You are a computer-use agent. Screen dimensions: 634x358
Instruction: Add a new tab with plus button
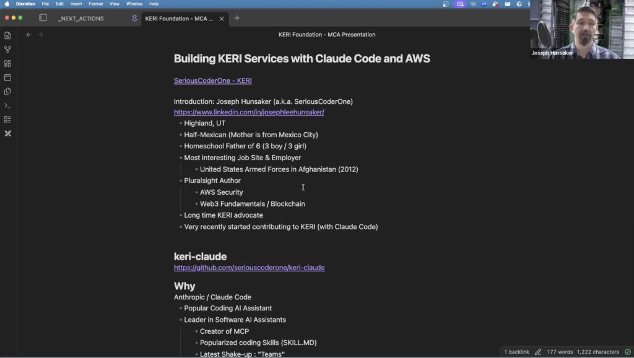pyautogui.click(x=237, y=18)
